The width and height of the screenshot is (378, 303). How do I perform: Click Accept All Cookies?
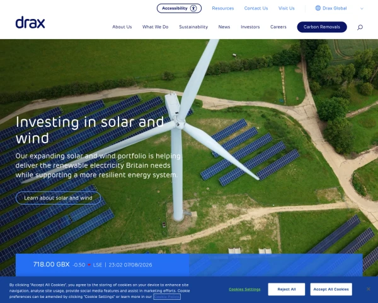[331, 289]
